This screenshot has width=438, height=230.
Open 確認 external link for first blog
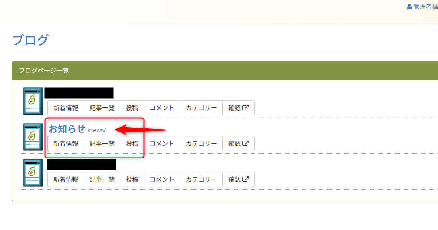tap(238, 108)
